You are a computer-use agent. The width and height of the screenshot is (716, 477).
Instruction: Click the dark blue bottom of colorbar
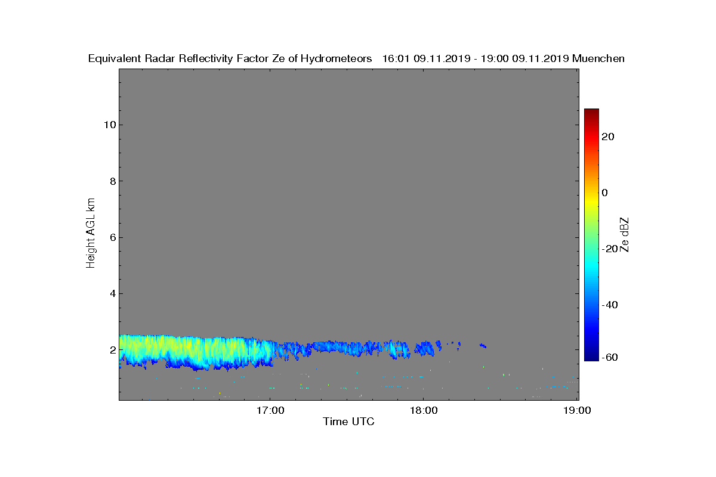pyautogui.click(x=591, y=355)
